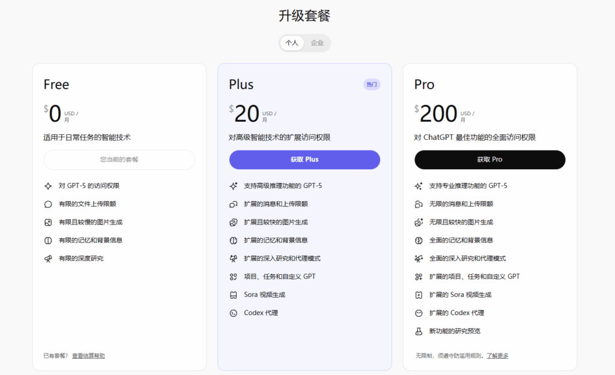
Task: Click the text Codex 代理 in Plus
Action: 261,313
